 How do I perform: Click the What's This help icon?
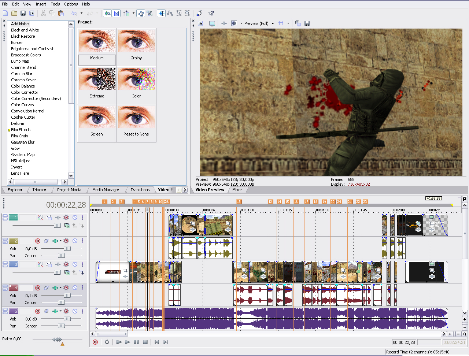tap(211, 13)
